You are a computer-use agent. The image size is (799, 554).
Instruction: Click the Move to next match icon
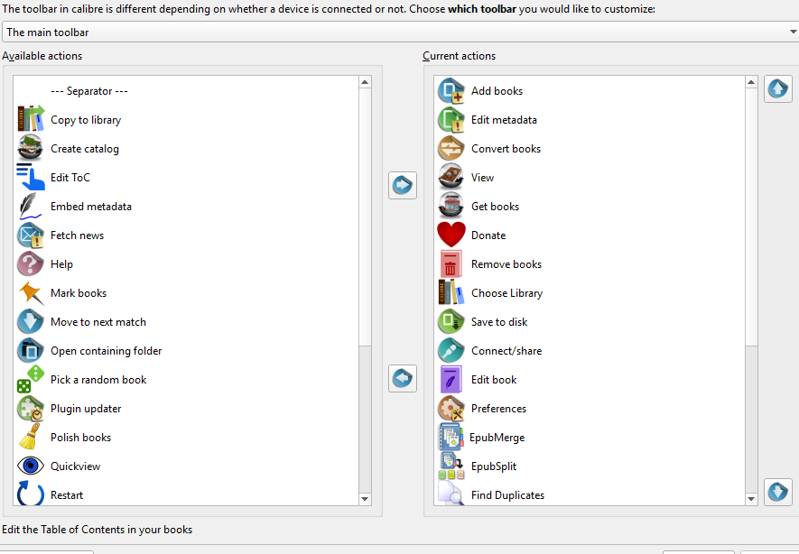coord(31,321)
